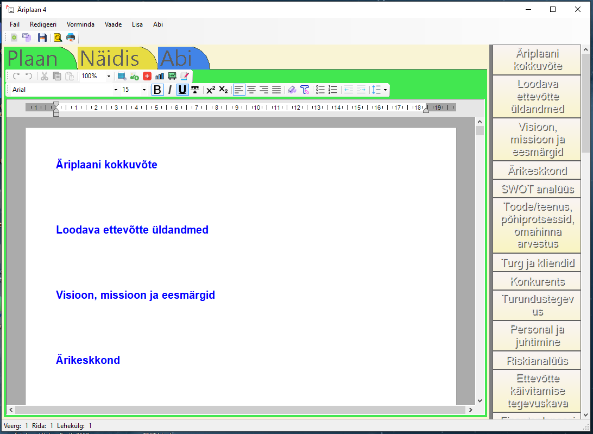Open the Turg ja kliendid section
This screenshot has height=434, width=593.
pyautogui.click(x=537, y=263)
